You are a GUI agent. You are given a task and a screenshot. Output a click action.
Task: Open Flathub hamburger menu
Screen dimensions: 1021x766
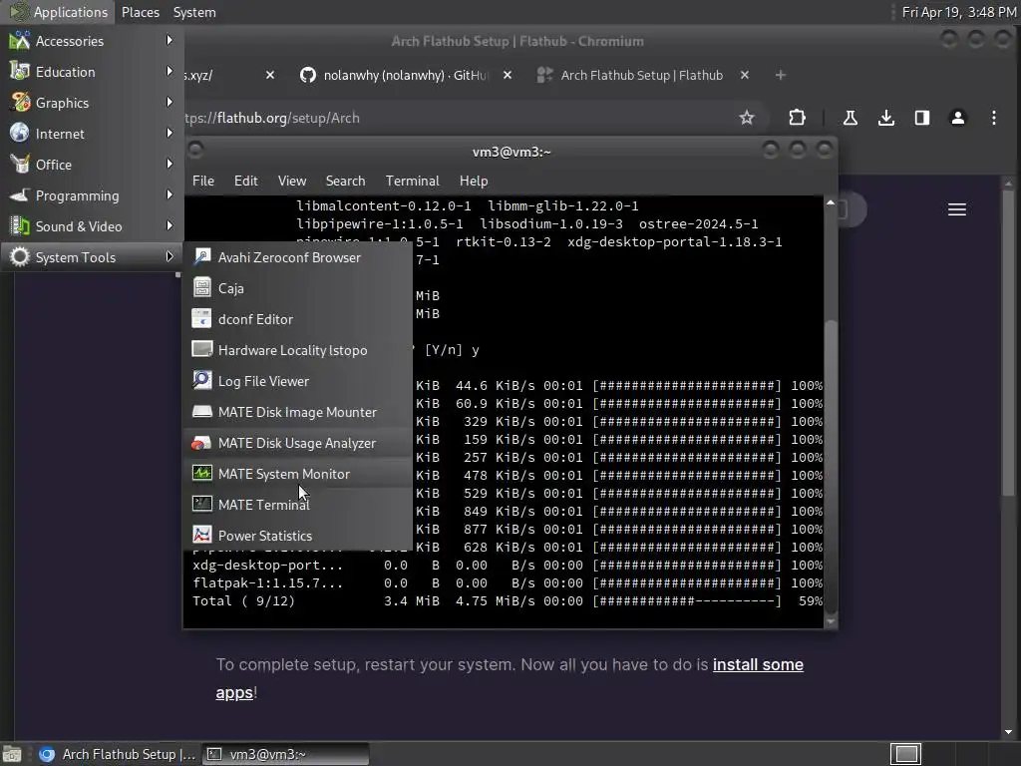956,209
